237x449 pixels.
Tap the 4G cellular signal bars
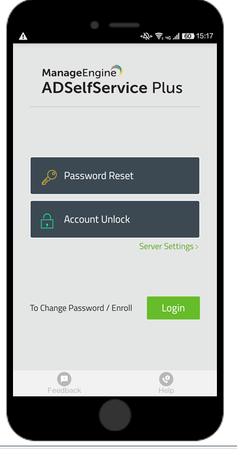[x=173, y=36]
